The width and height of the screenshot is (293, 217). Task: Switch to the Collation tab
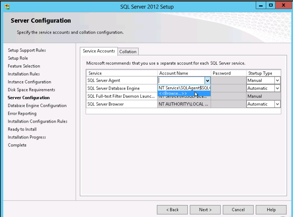(128, 52)
